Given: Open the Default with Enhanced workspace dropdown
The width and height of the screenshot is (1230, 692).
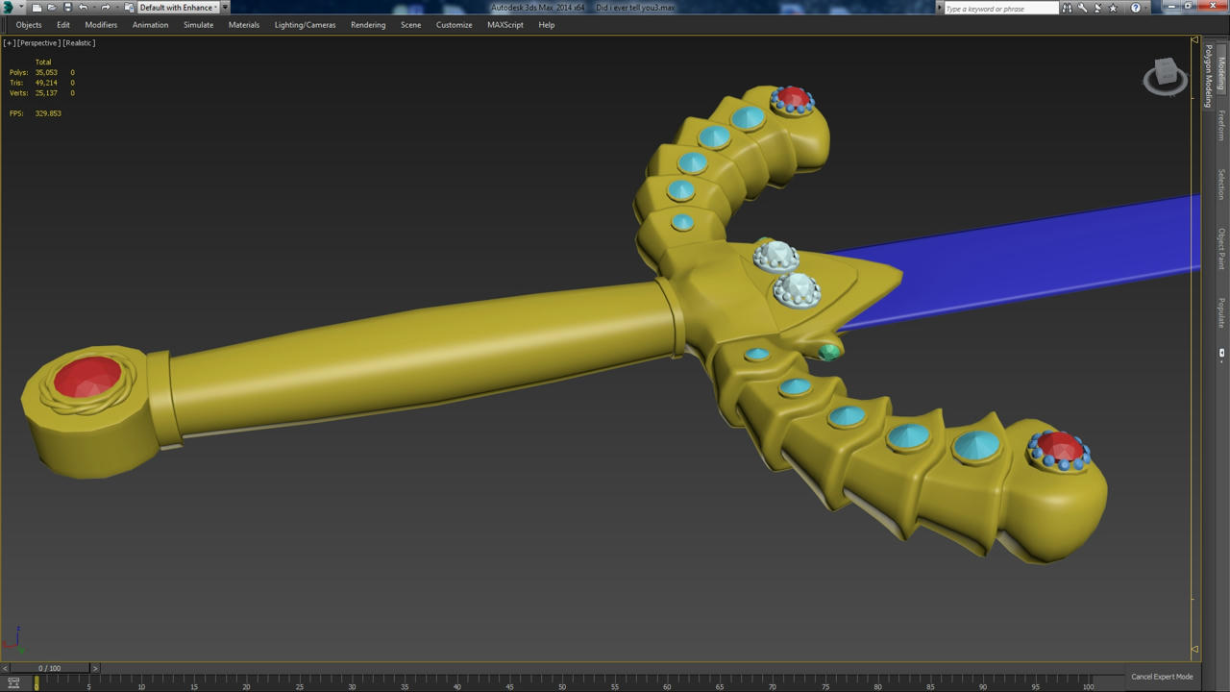Looking at the screenshot, I should (x=178, y=8).
